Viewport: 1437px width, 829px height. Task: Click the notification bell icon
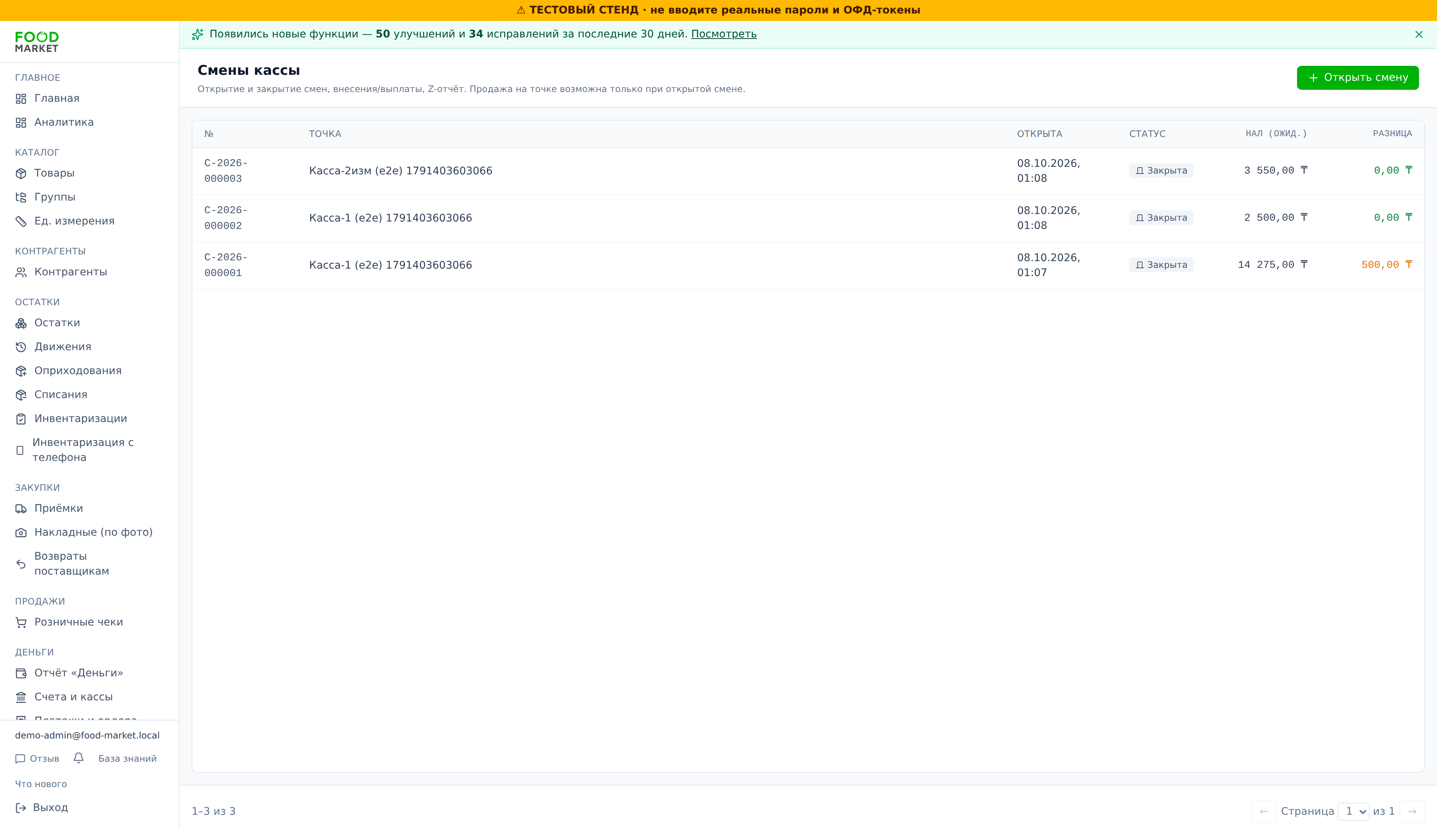tap(79, 758)
